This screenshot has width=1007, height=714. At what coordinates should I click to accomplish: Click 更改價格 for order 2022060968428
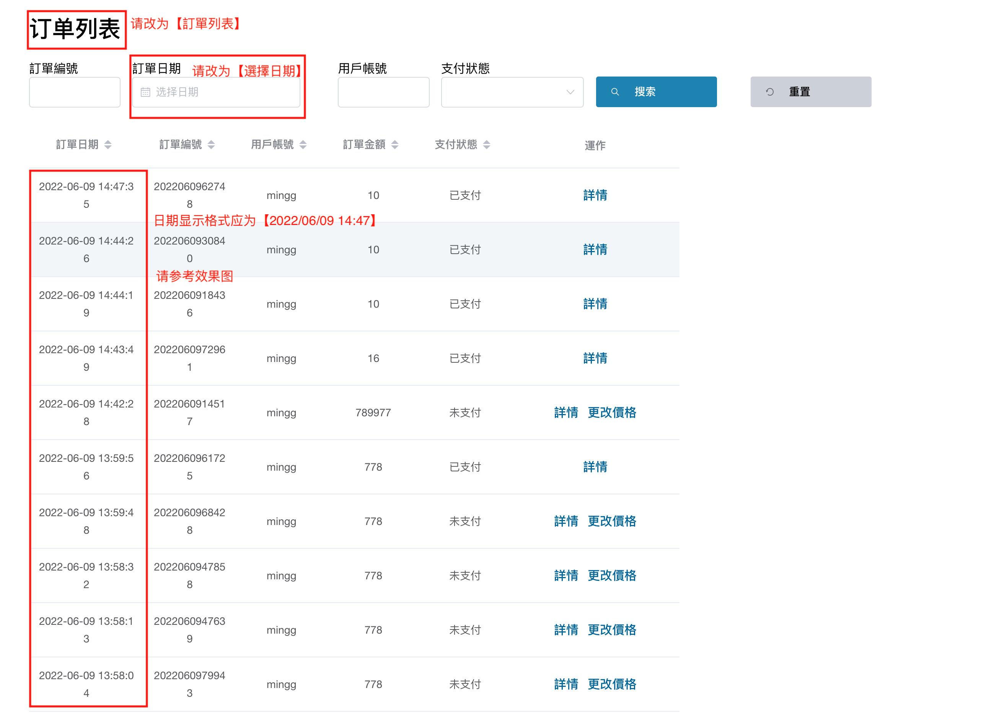click(x=612, y=521)
